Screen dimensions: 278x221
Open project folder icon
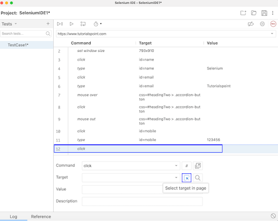tap(254, 13)
